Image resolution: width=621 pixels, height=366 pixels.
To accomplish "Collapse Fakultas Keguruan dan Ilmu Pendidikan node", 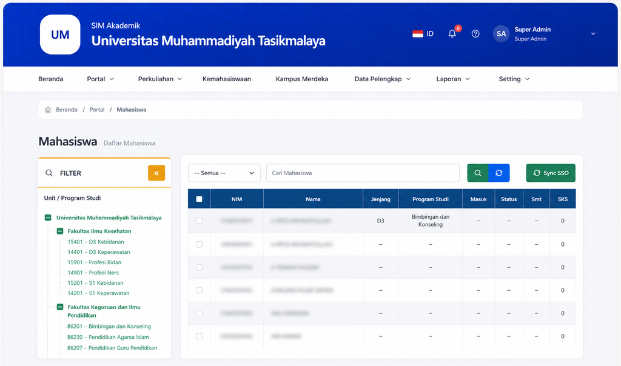I will click(x=60, y=307).
